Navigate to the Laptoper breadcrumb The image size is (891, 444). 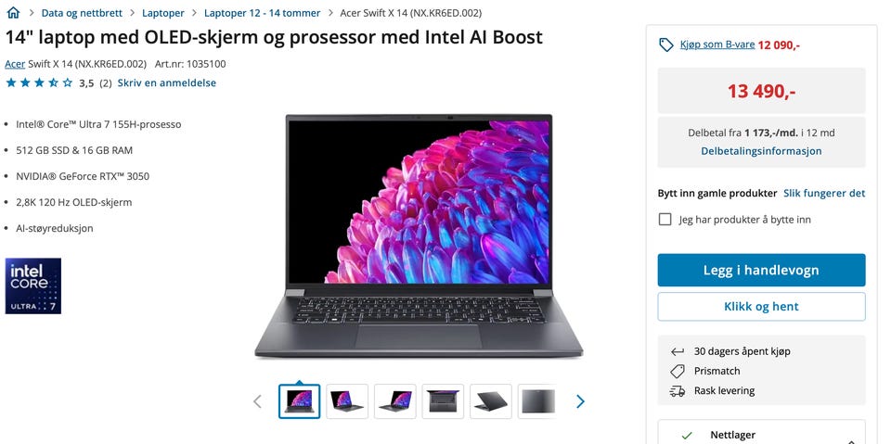(163, 12)
